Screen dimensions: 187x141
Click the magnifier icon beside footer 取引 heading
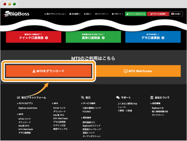click(83, 97)
